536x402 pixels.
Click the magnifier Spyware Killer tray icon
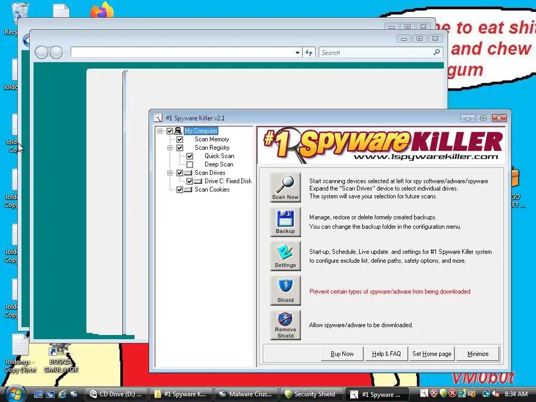point(424,394)
